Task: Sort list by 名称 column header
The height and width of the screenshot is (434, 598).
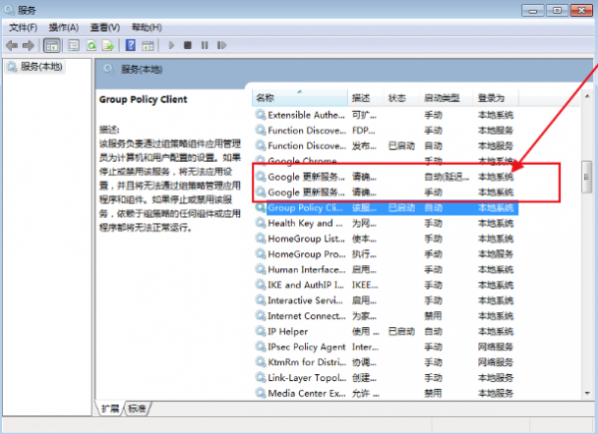Action: (x=265, y=98)
